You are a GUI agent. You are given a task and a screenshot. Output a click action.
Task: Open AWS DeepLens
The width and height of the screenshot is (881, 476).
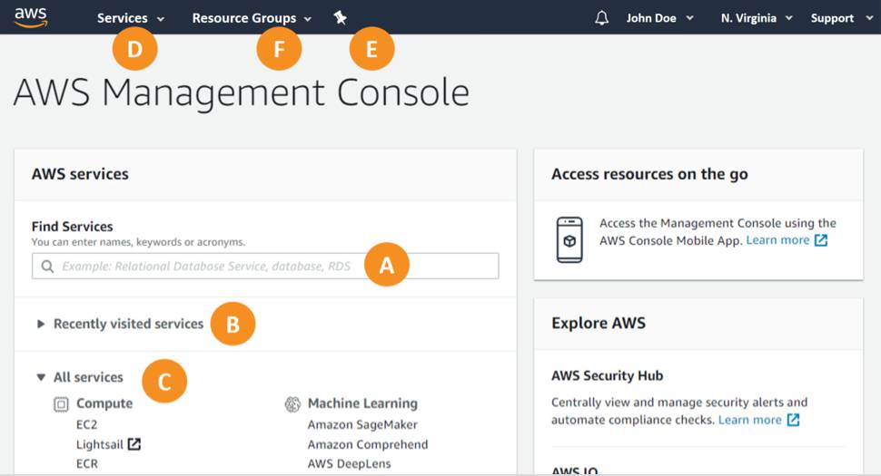click(349, 464)
